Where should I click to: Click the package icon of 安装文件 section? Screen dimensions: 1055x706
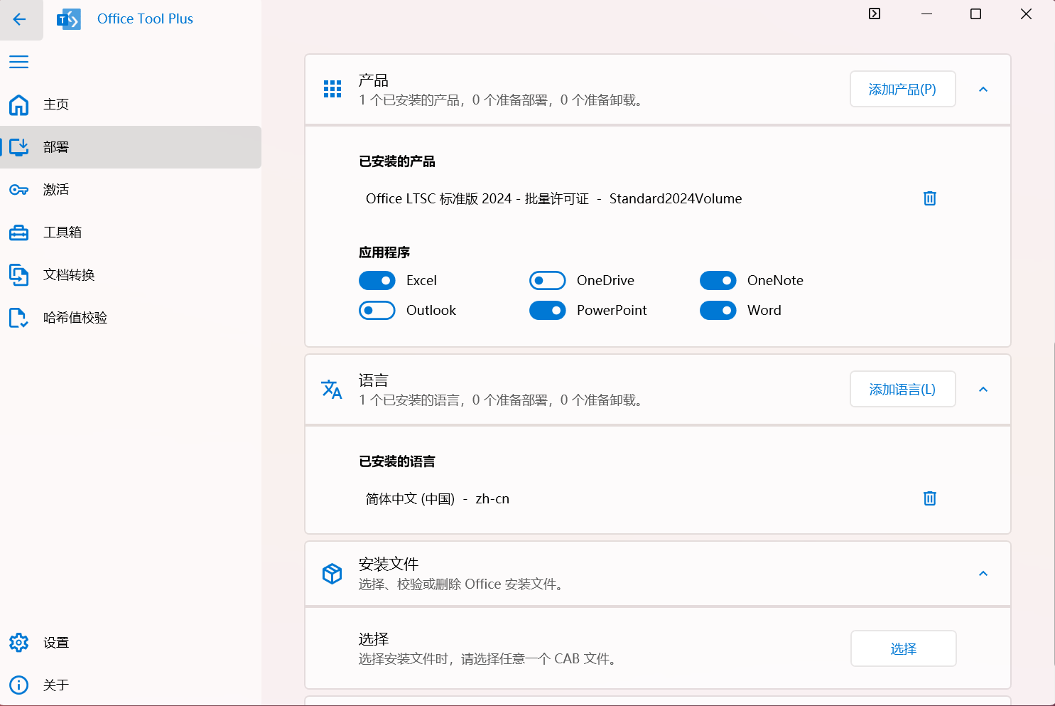pyautogui.click(x=332, y=573)
